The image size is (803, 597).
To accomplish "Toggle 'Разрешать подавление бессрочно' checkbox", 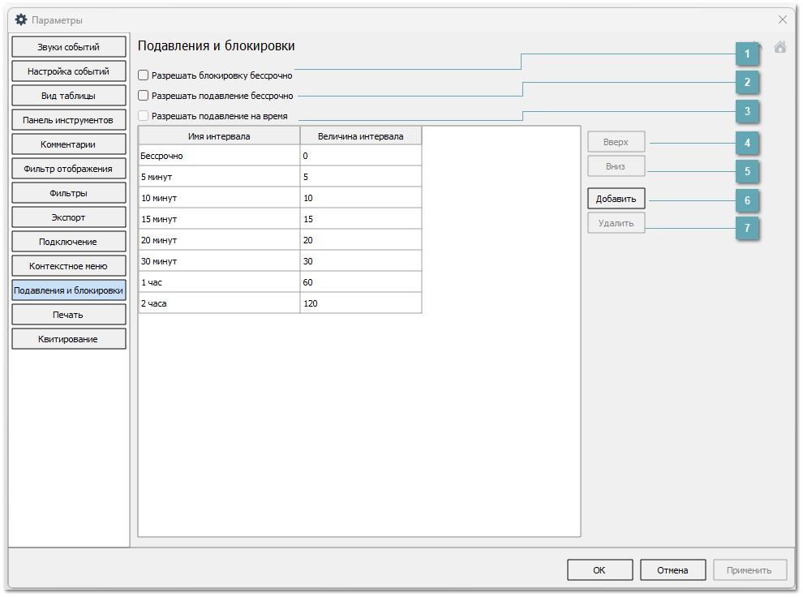I will 144,96.
